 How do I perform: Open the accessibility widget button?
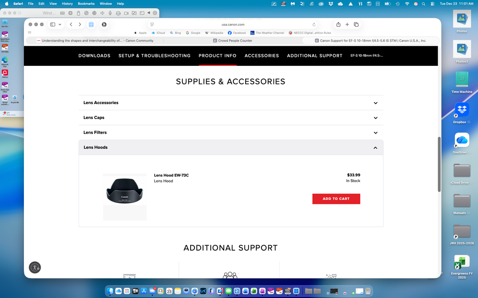(x=35, y=267)
